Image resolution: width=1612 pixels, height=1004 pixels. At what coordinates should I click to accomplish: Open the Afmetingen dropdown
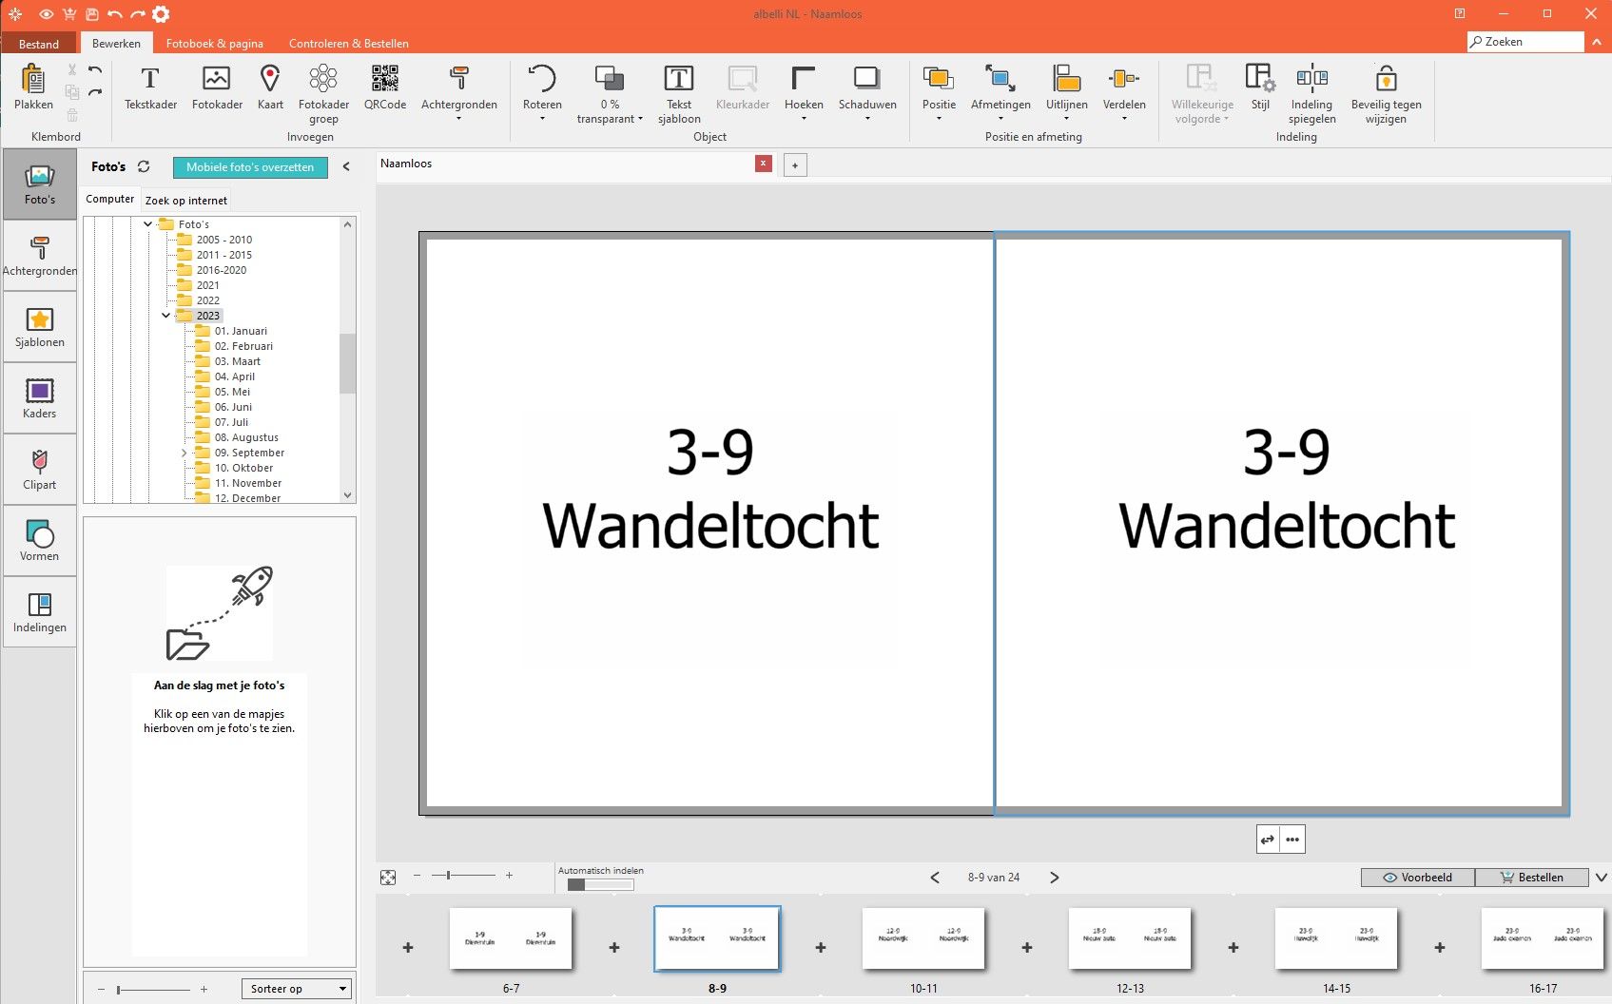[x=1000, y=93]
